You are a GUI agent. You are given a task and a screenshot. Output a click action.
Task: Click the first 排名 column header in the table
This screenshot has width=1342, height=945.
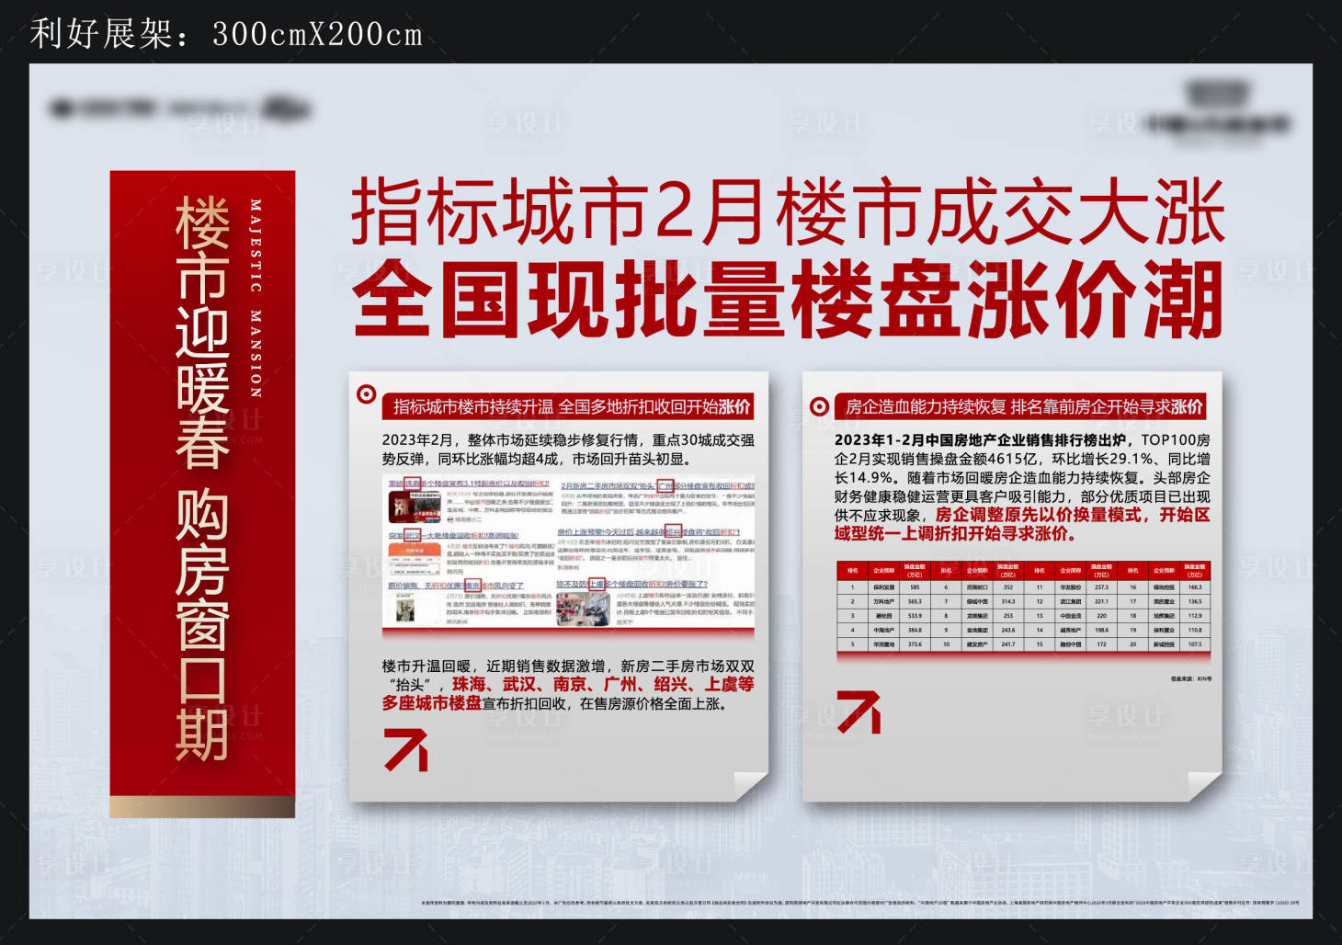pos(853,571)
